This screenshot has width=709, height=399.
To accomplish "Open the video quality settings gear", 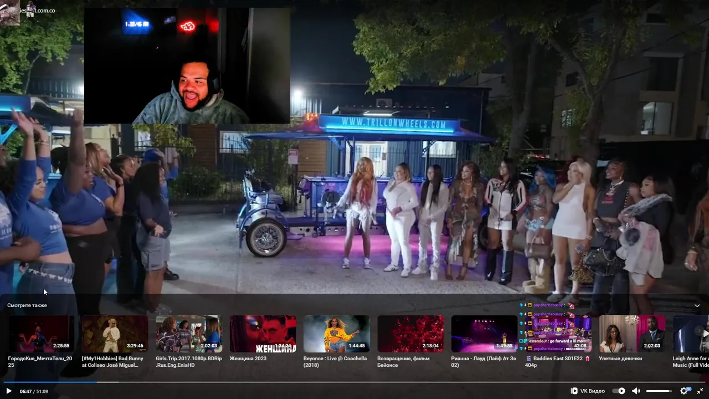I will (685, 391).
